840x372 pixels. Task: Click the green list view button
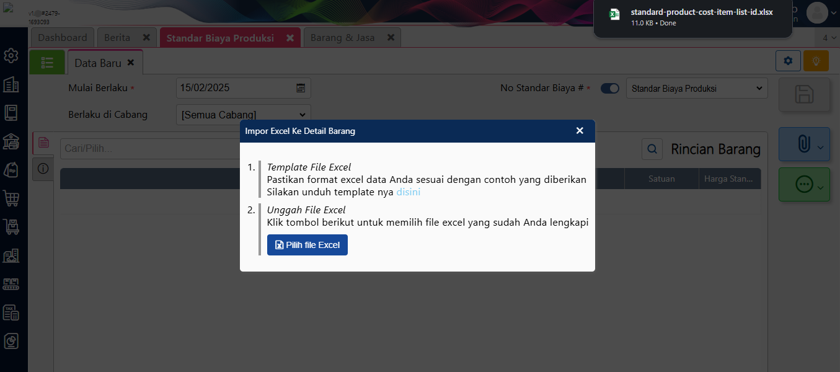(x=47, y=62)
